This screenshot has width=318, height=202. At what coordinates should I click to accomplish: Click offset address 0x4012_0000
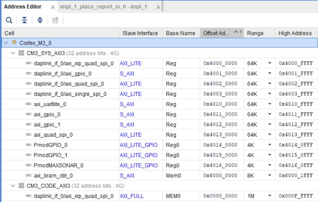point(220,125)
